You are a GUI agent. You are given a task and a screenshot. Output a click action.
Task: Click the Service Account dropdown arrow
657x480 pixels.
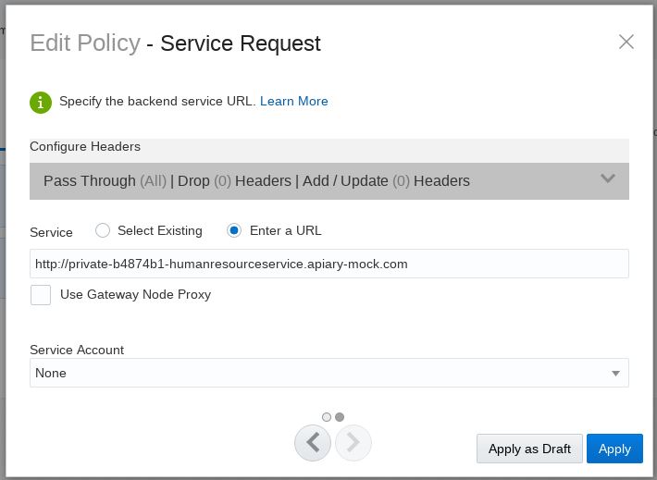click(x=615, y=374)
